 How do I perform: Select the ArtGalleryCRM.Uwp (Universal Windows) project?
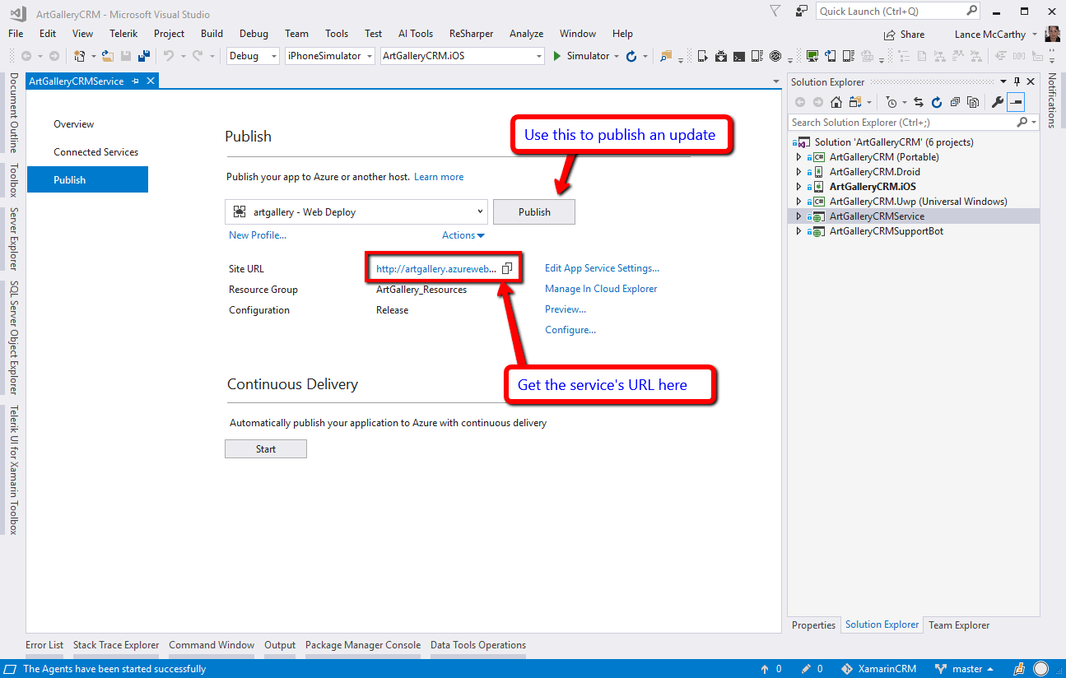[918, 202]
